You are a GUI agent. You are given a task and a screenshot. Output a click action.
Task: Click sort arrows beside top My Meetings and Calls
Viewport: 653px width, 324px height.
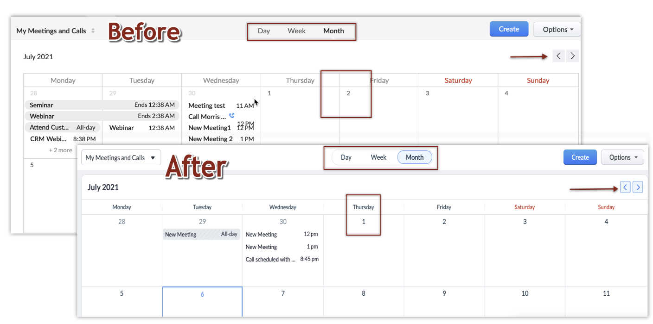point(93,31)
